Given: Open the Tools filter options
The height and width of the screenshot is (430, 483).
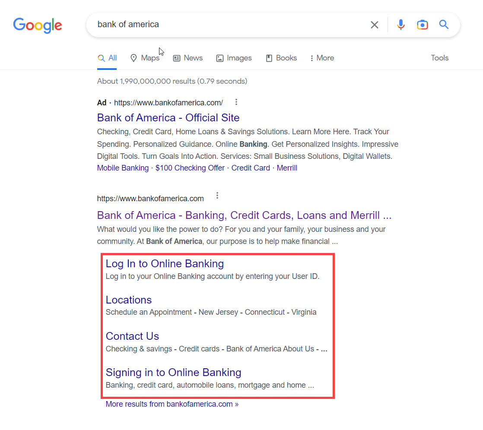Looking at the screenshot, I should tap(439, 58).
